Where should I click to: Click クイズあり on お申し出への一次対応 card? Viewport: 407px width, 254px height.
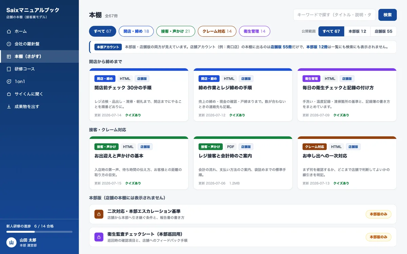tap(341, 183)
